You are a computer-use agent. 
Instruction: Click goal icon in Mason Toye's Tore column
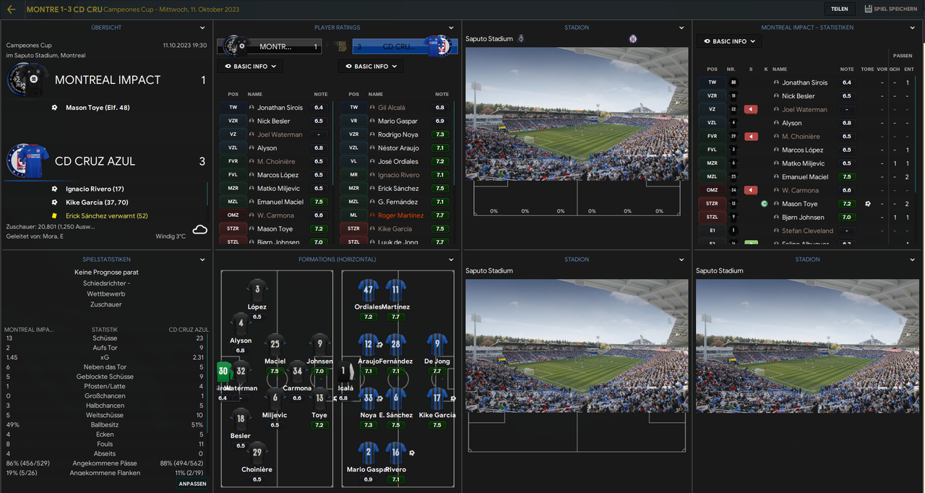click(x=867, y=204)
